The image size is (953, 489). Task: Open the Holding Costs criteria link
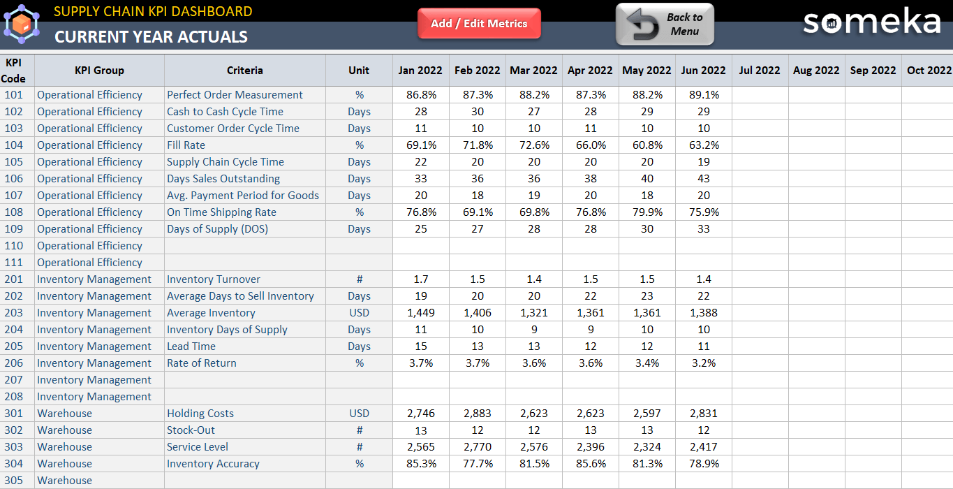[200, 413]
